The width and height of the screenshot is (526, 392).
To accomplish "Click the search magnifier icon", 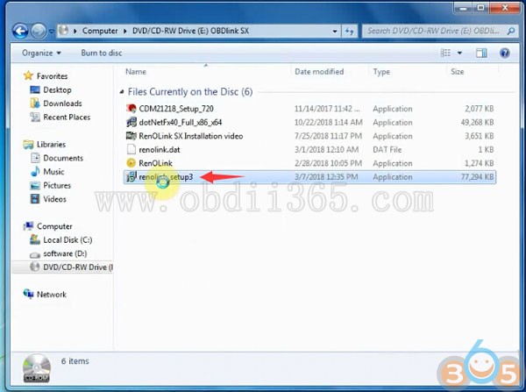I will (510, 32).
